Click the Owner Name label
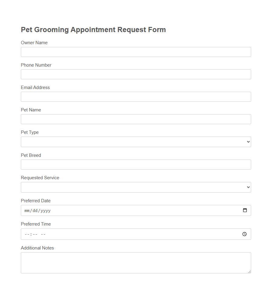 34,43
